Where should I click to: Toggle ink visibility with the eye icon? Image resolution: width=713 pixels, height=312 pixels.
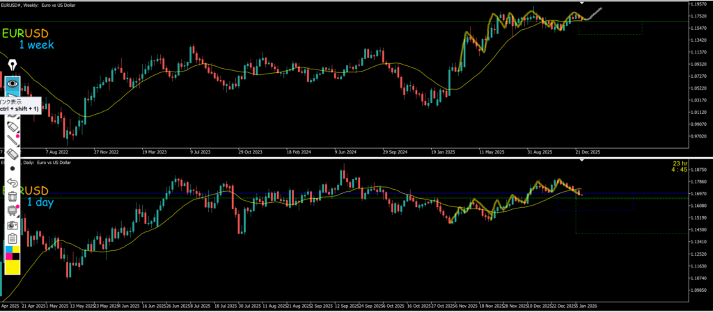pyautogui.click(x=13, y=84)
